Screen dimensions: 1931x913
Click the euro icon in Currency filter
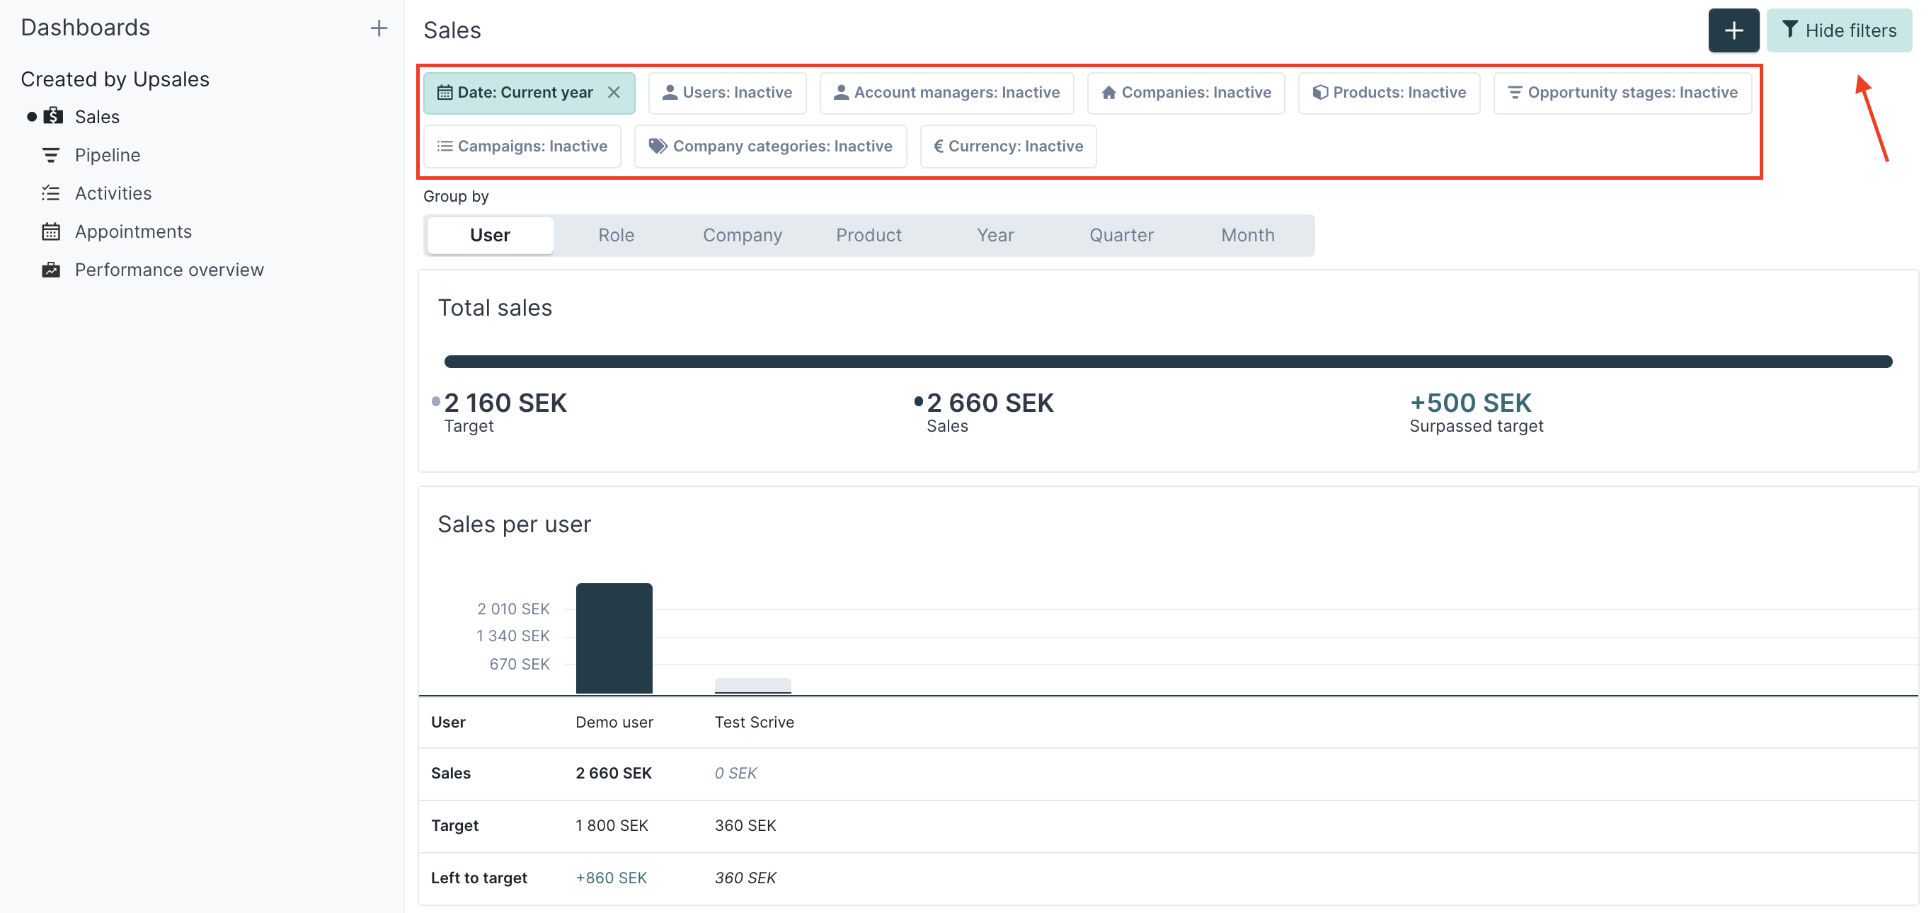pos(938,147)
